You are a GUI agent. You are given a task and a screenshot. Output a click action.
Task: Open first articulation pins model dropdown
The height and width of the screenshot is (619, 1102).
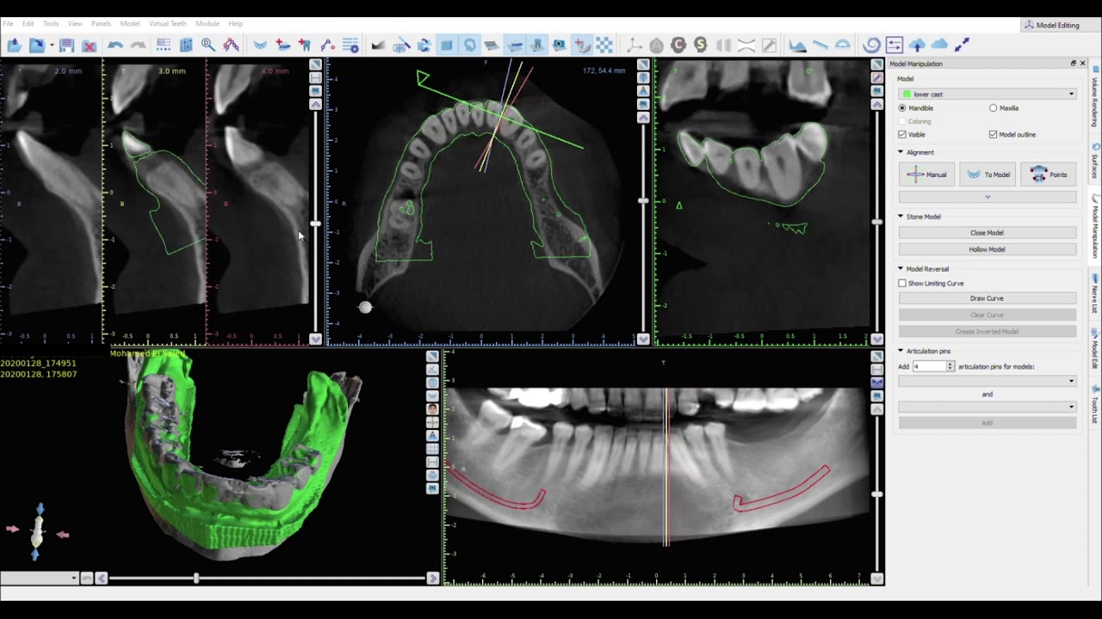(987, 381)
